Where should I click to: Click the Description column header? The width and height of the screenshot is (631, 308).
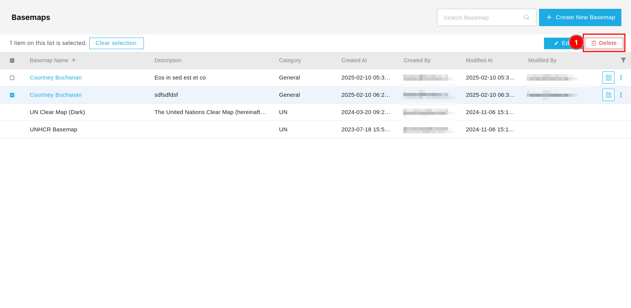tap(168, 60)
